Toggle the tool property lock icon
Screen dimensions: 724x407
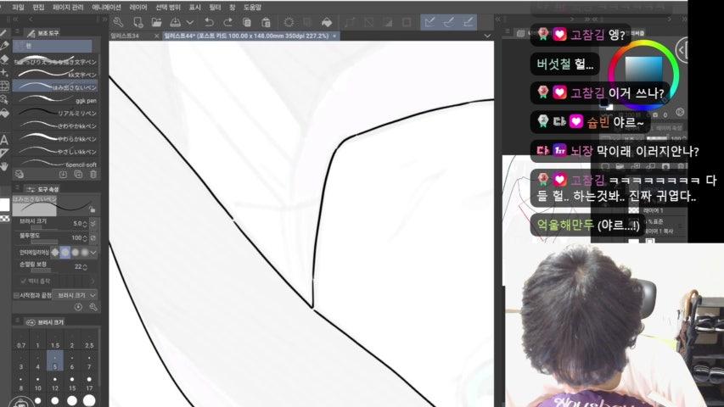[x=92, y=209]
